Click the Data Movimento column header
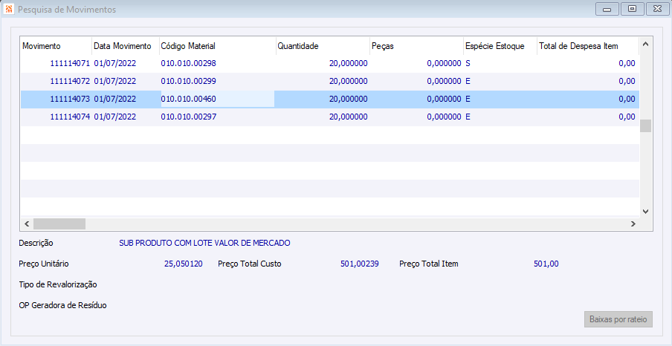The height and width of the screenshot is (346, 672). pos(124,46)
